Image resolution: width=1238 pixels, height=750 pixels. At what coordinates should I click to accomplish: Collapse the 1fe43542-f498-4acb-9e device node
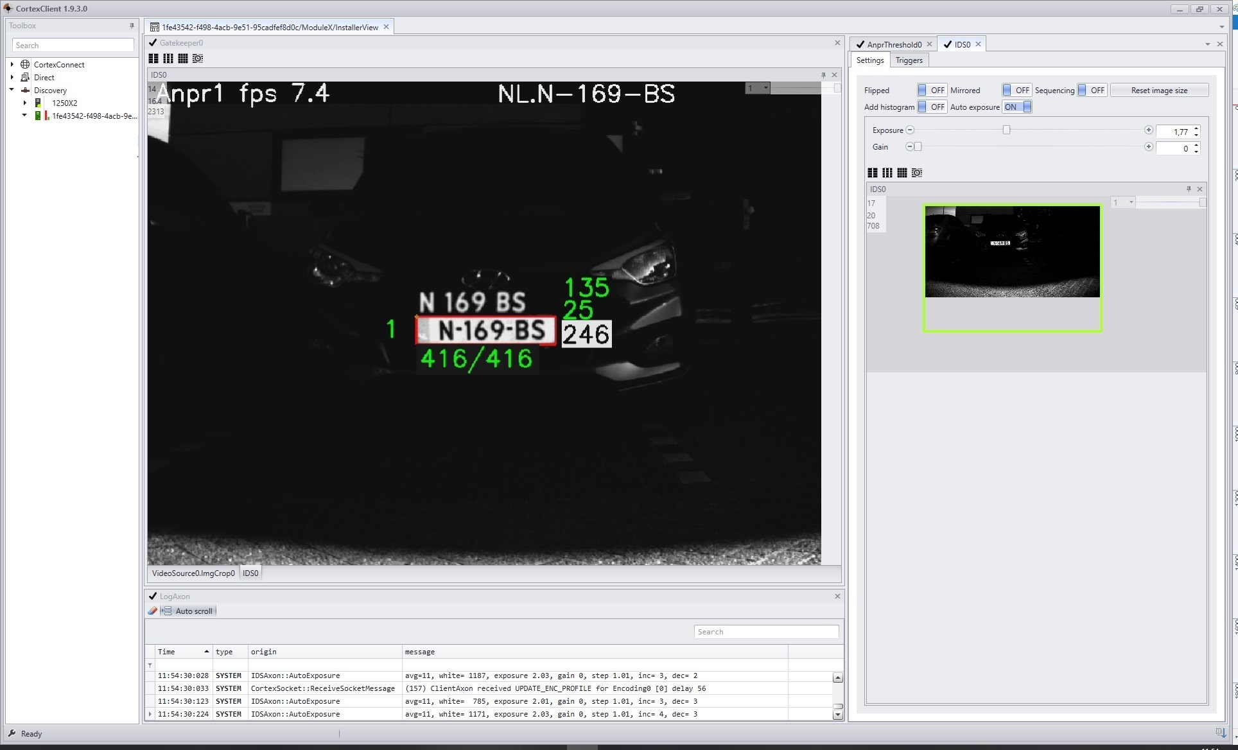25,116
